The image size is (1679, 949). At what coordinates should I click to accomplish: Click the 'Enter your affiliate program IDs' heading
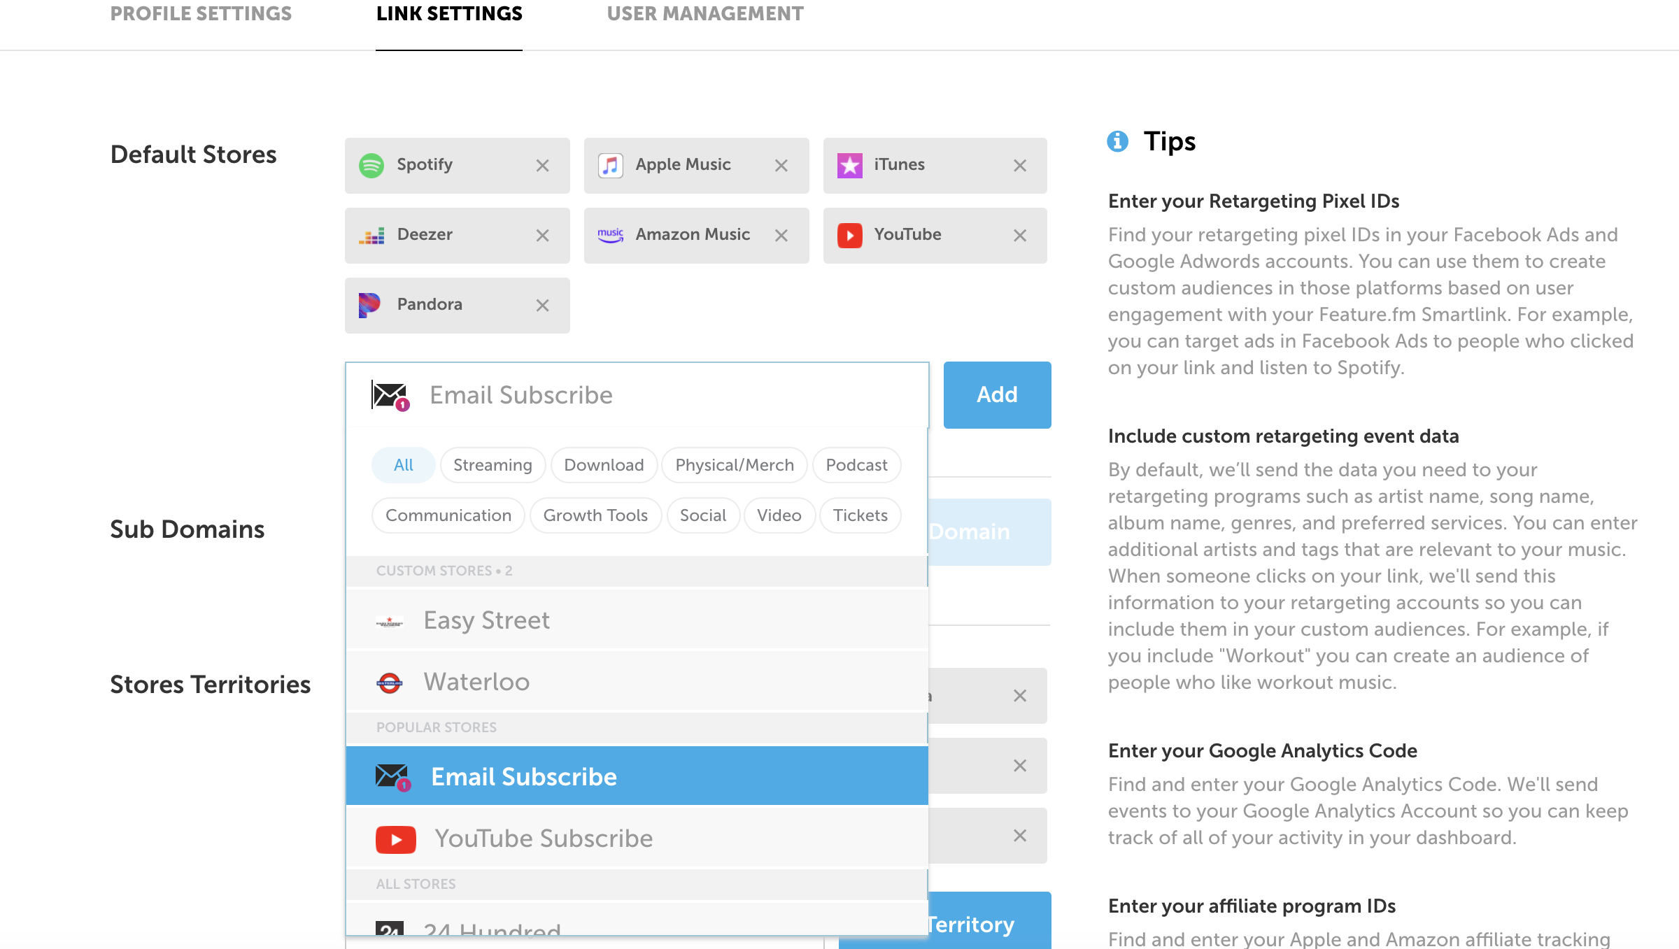pos(1252,906)
